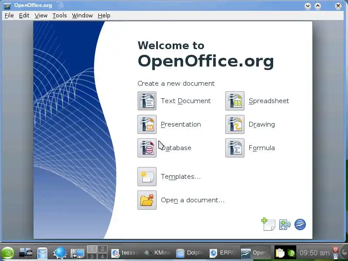Open the File menu

(9, 16)
